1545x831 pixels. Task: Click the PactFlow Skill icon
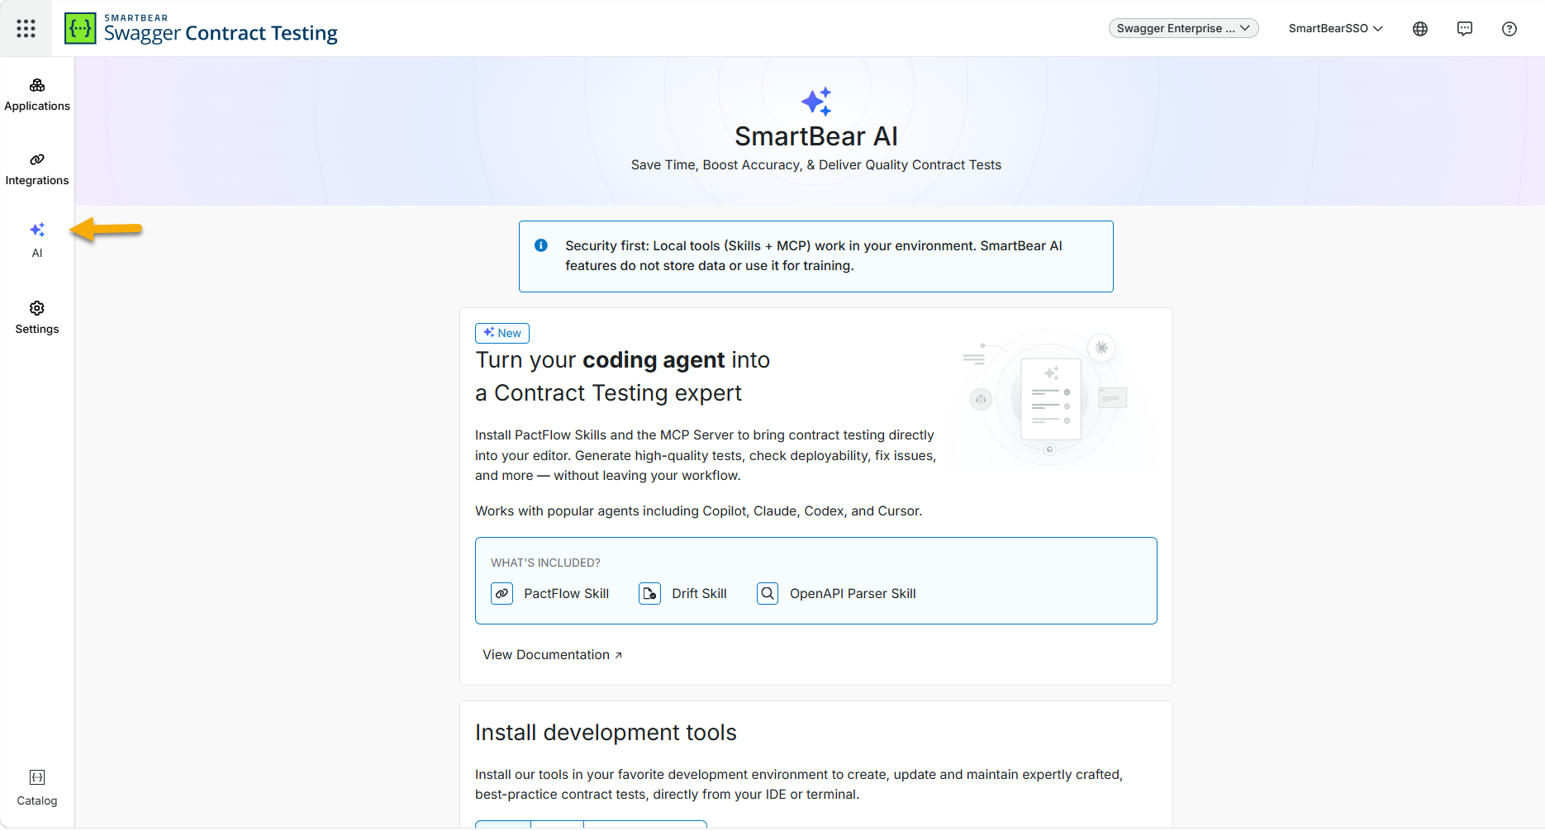[502, 593]
